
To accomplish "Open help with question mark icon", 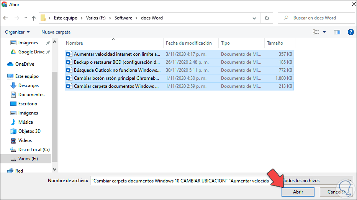I will [x=350, y=32].
